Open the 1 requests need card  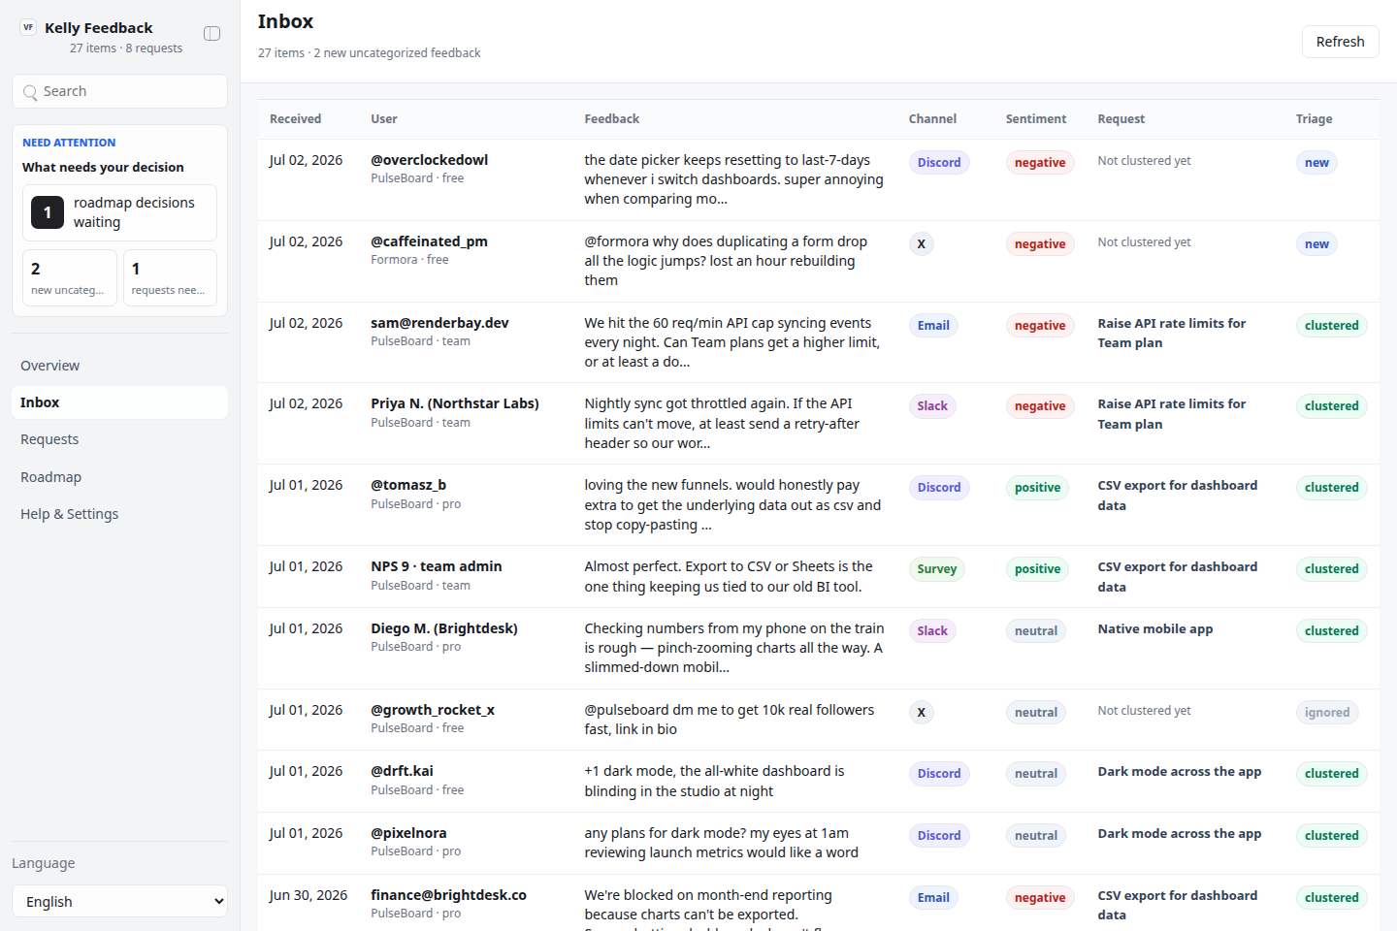[x=170, y=278]
